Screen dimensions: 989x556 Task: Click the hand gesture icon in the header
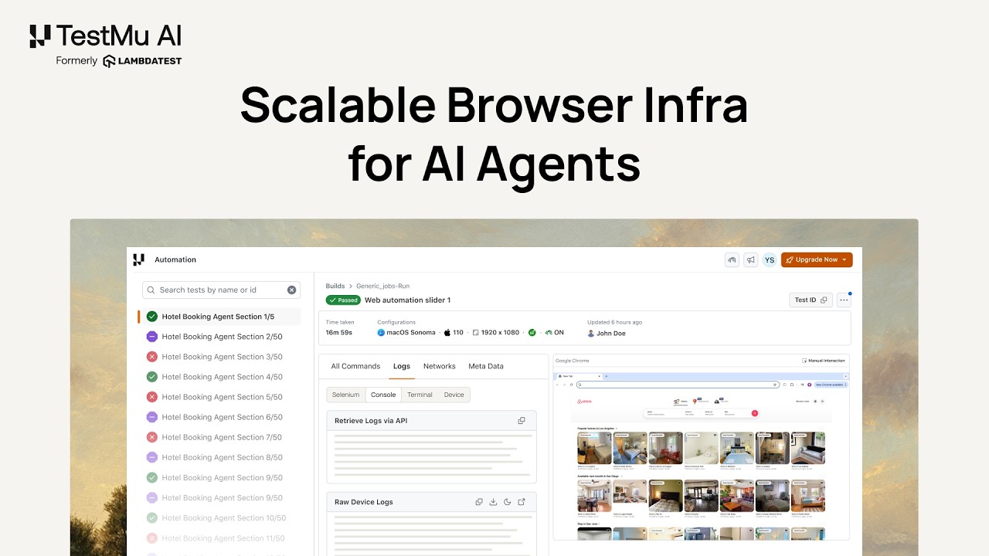732,259
